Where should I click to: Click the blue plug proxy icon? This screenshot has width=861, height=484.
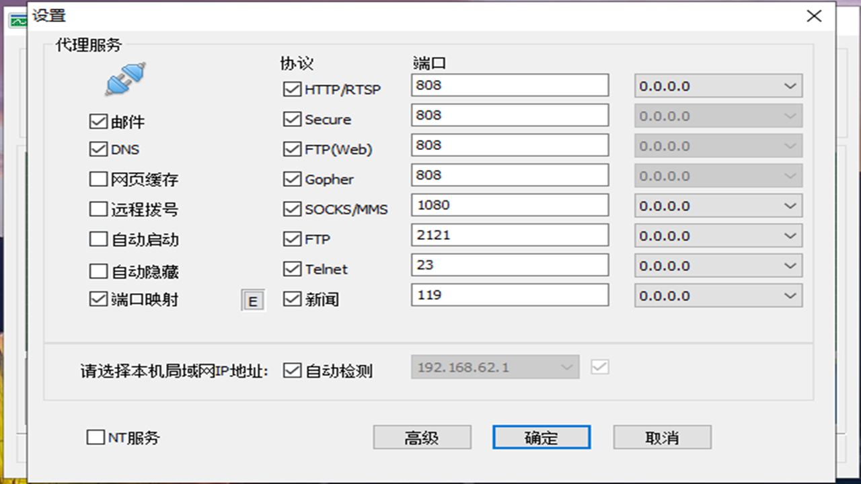tap(124, 77)
